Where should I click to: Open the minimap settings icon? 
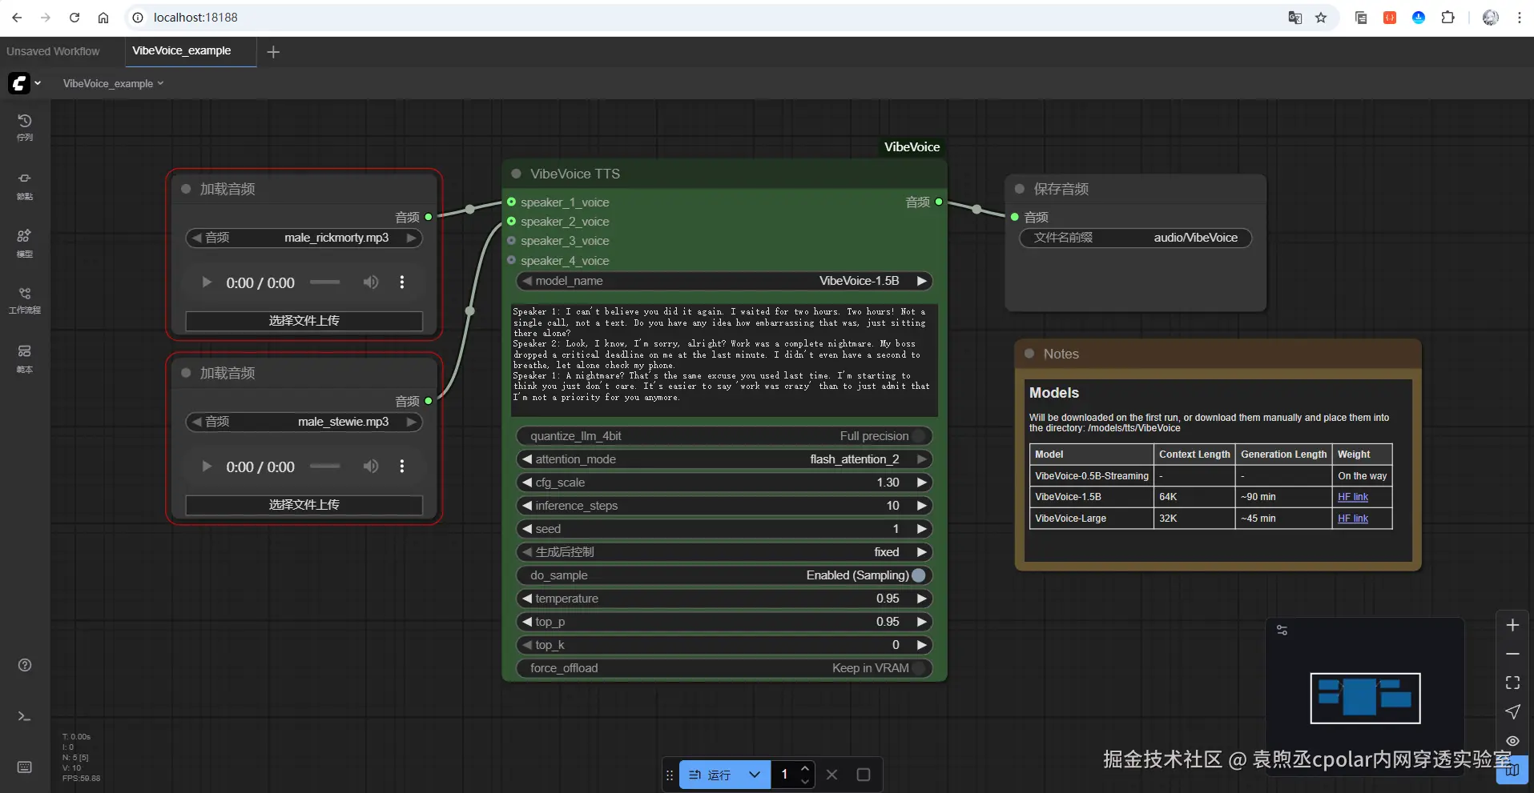coord(1282,631)
